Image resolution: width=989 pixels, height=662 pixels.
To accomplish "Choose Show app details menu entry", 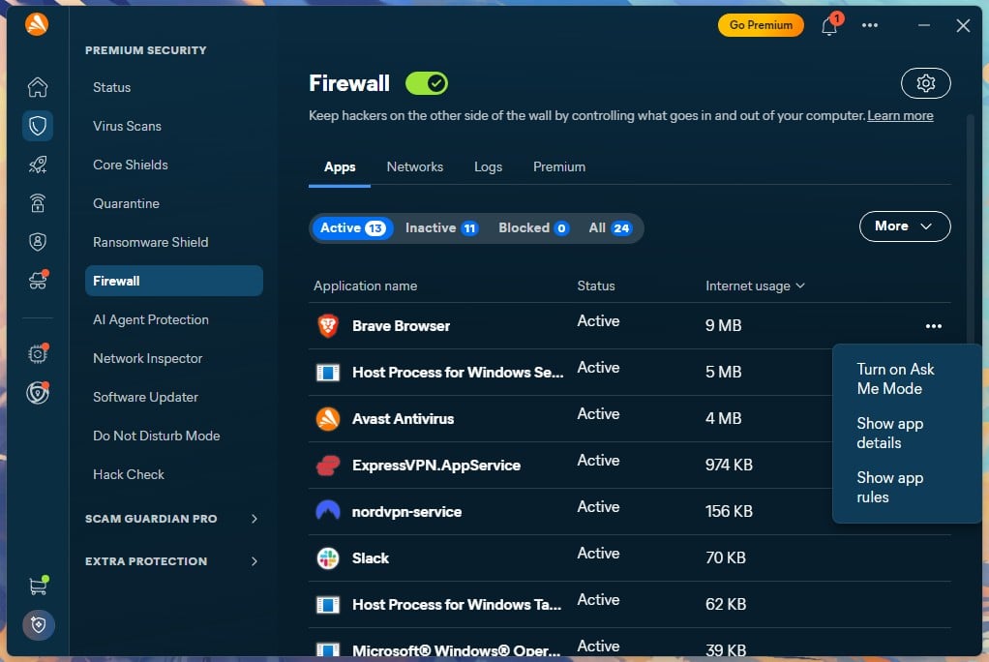I will 889,433.
